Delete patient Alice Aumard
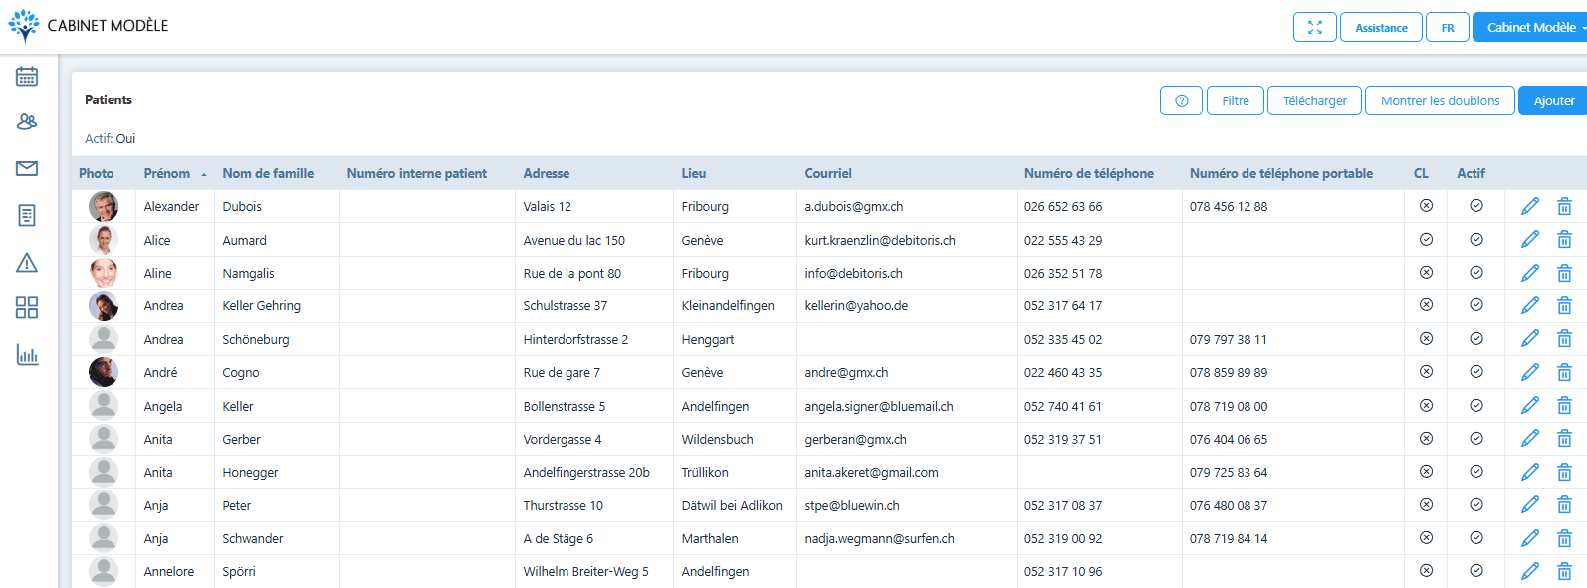The height and width of the screenshot is (588, 1587). [x=1564, y=239]
